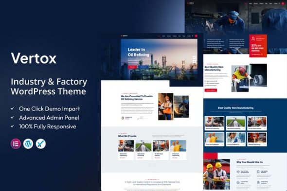Click the bottom-left feature icon in Why You Should Hire Us
The image size is (287, 191).
[238, 182]
